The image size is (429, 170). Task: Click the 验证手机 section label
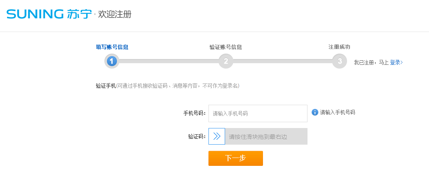click(x=106, y=86)
